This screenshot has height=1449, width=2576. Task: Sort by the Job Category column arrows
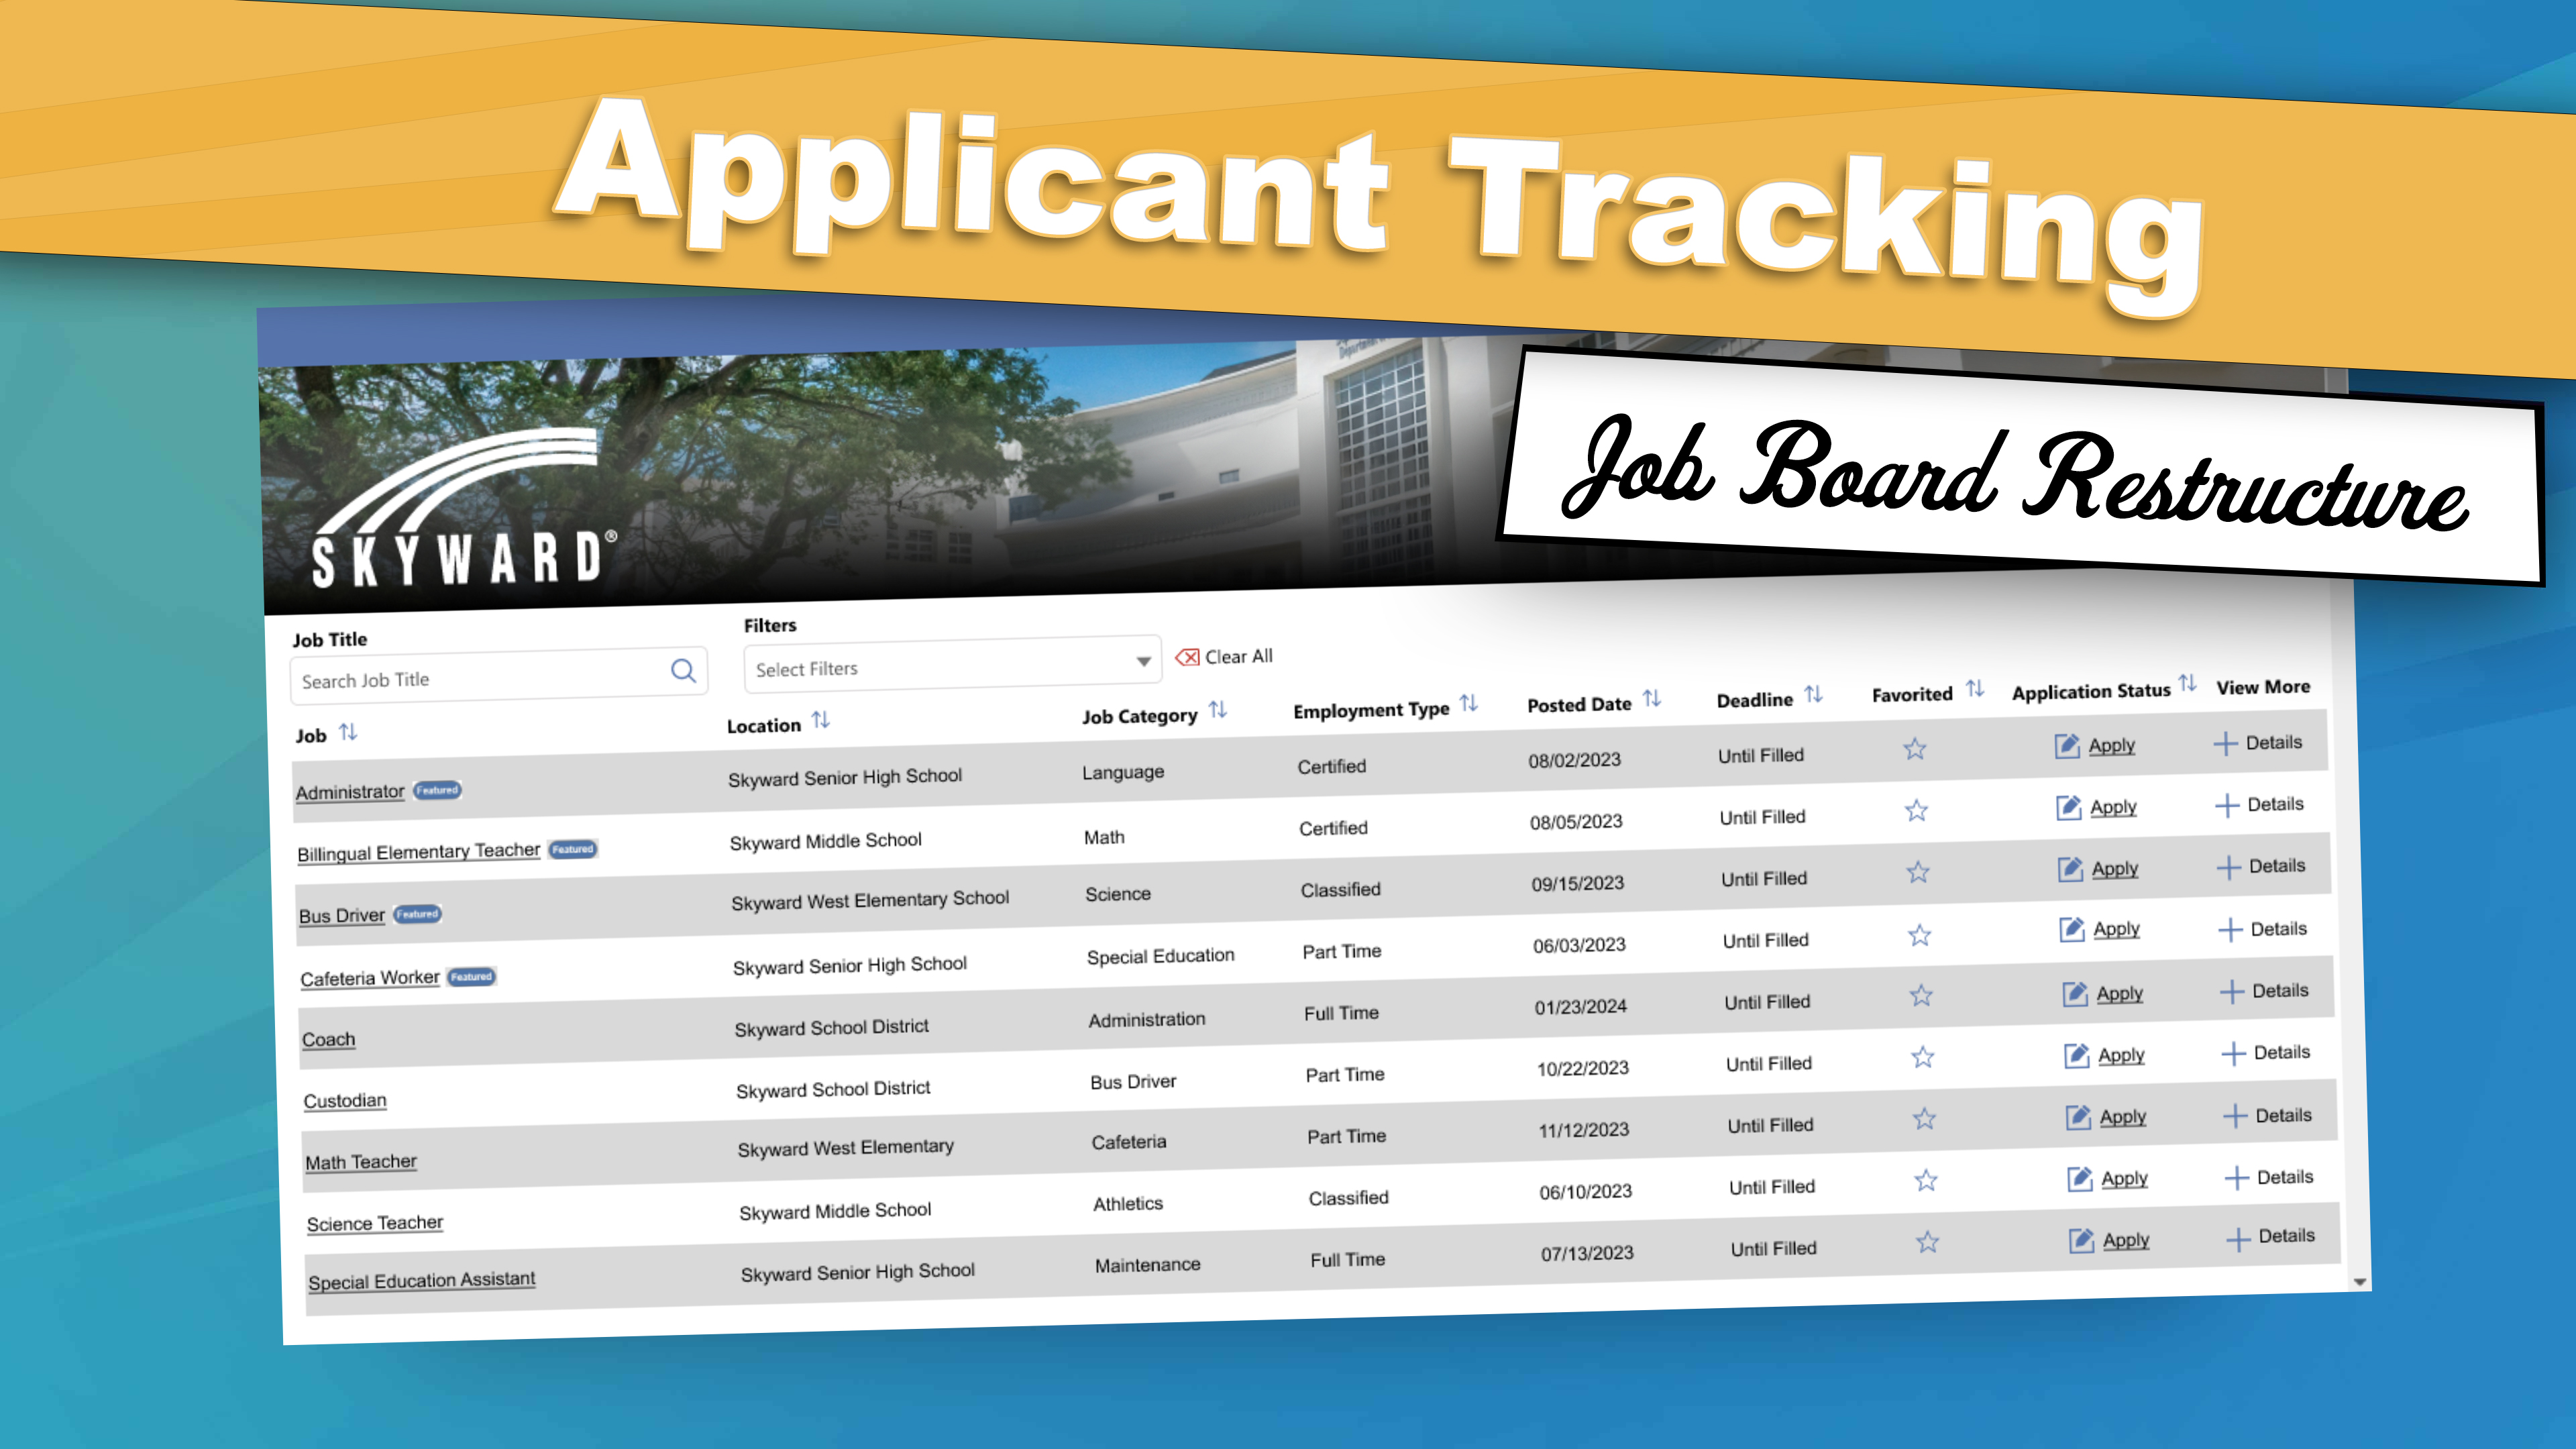(x=1217, y=710)
